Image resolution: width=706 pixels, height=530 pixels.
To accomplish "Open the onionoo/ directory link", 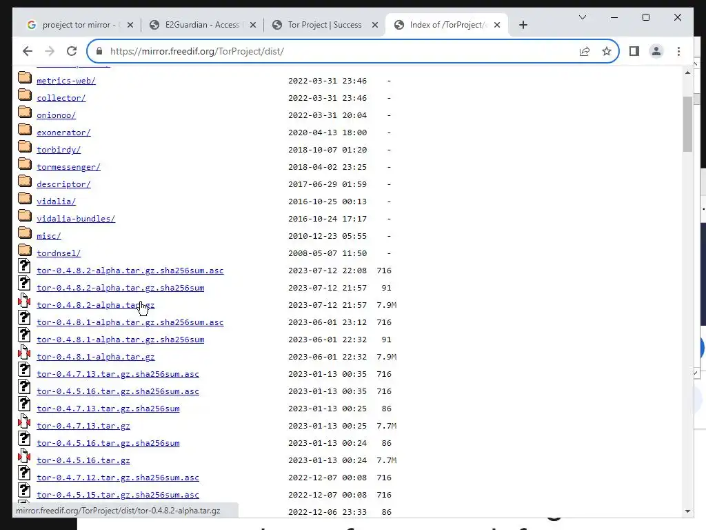I will pyautogui.click(x=57, y=115).
